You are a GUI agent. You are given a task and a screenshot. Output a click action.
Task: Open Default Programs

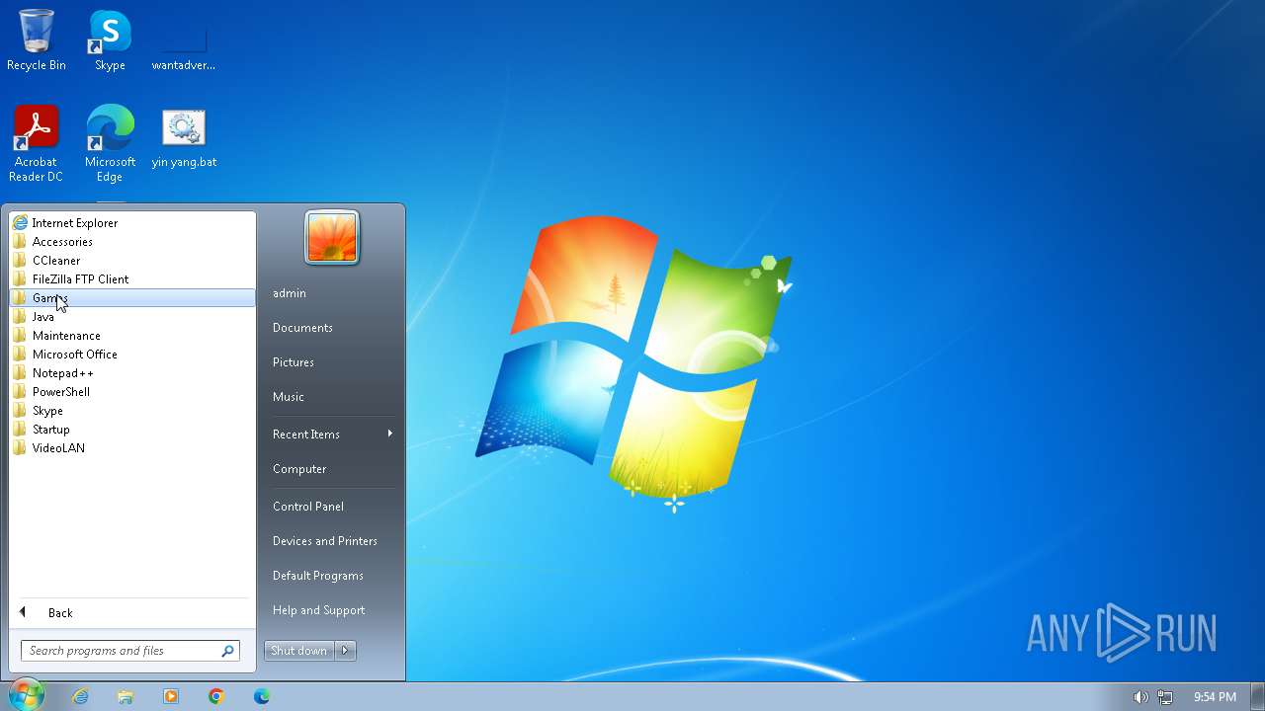331,576
